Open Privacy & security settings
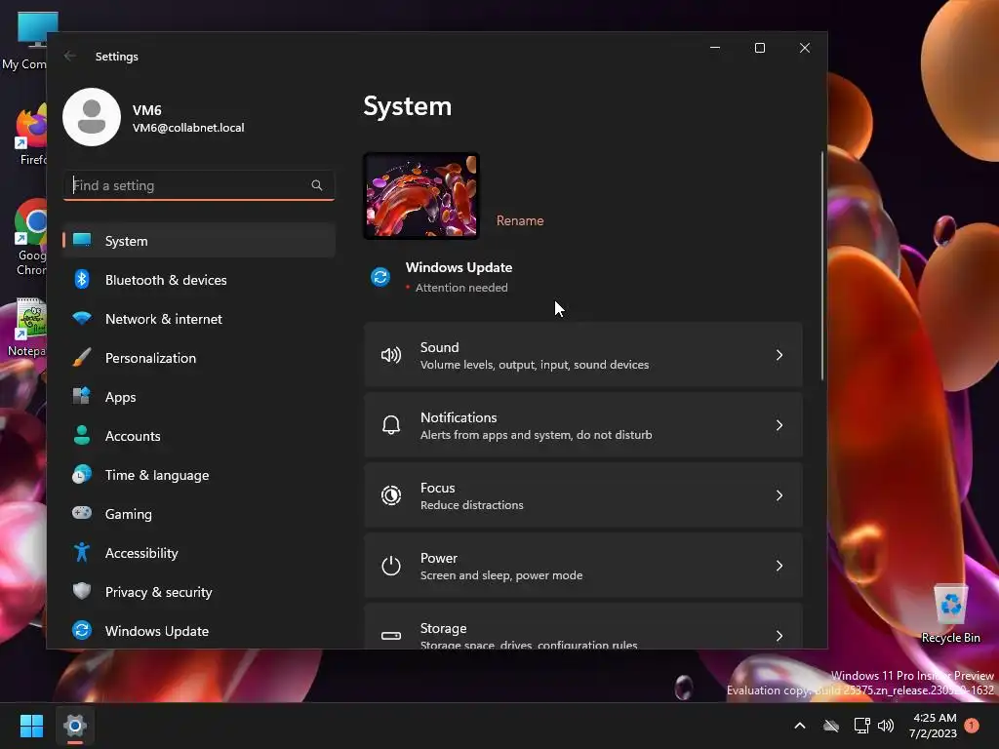The width and height of the screenshot is (999, 749). point(199,592)
